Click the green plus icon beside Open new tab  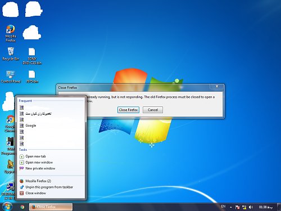click(x=22, y=156)
